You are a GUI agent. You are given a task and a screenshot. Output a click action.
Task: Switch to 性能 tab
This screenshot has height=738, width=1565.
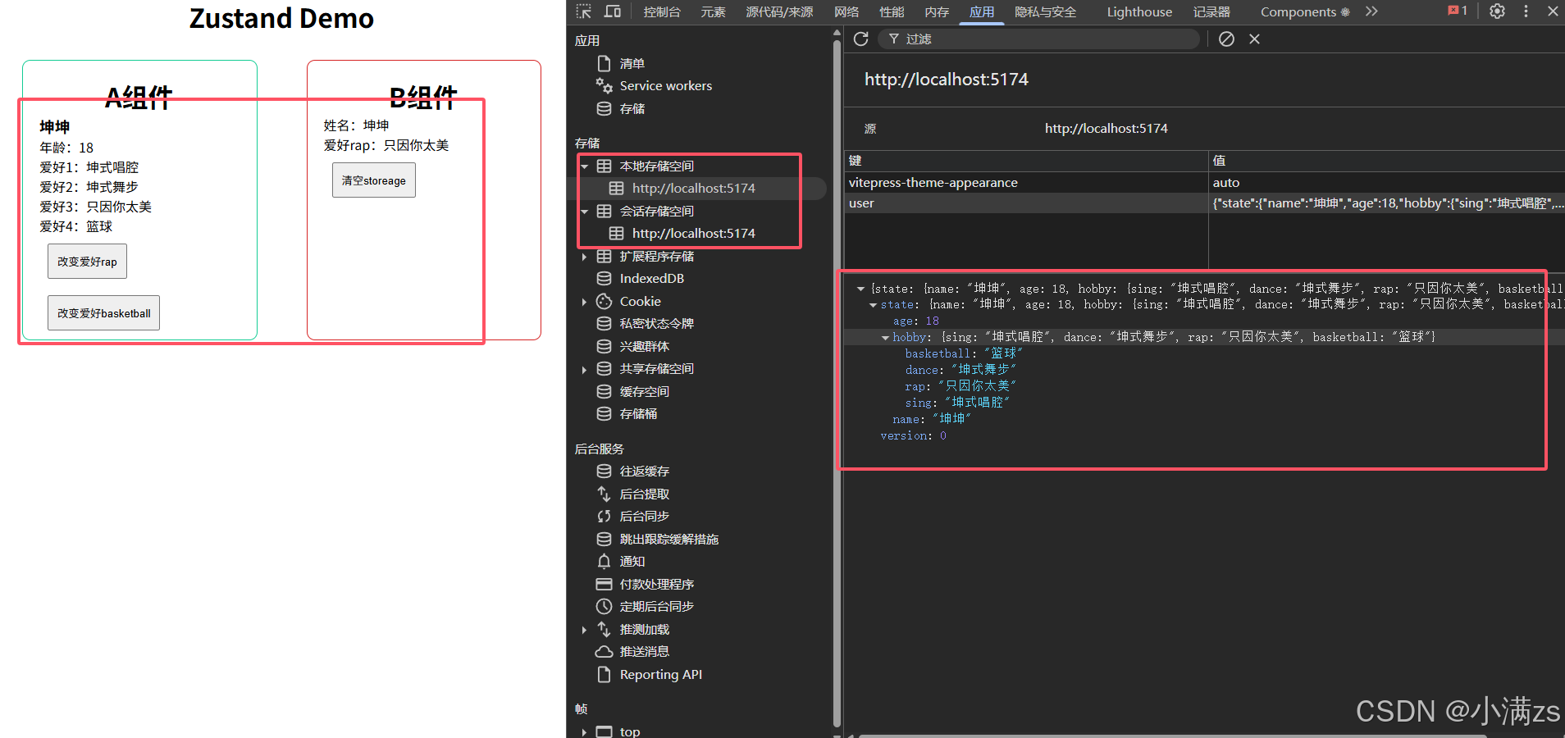[x=892, y=11]
